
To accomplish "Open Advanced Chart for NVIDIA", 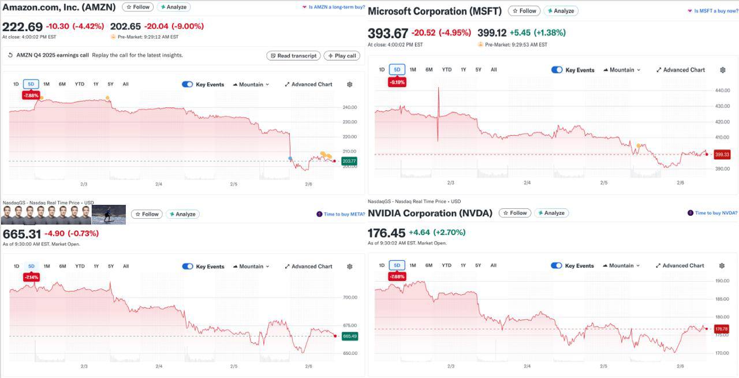I will [680, 266].
